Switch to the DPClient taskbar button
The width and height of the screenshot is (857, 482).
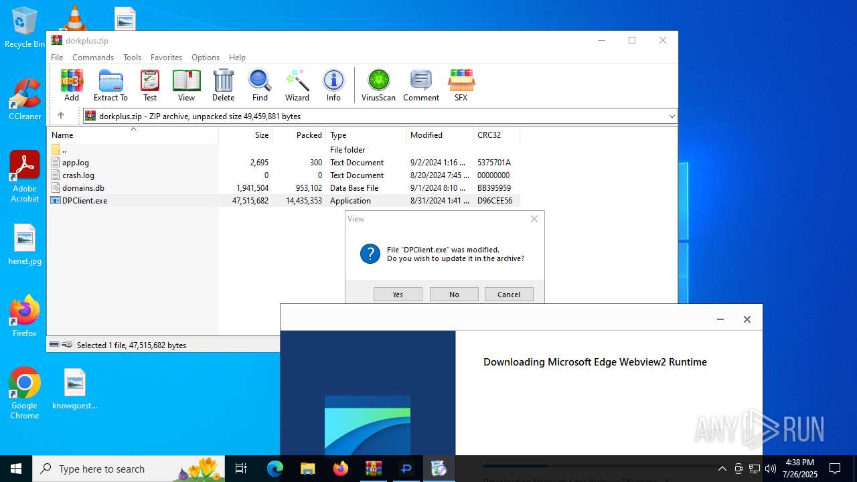(406, 469)
